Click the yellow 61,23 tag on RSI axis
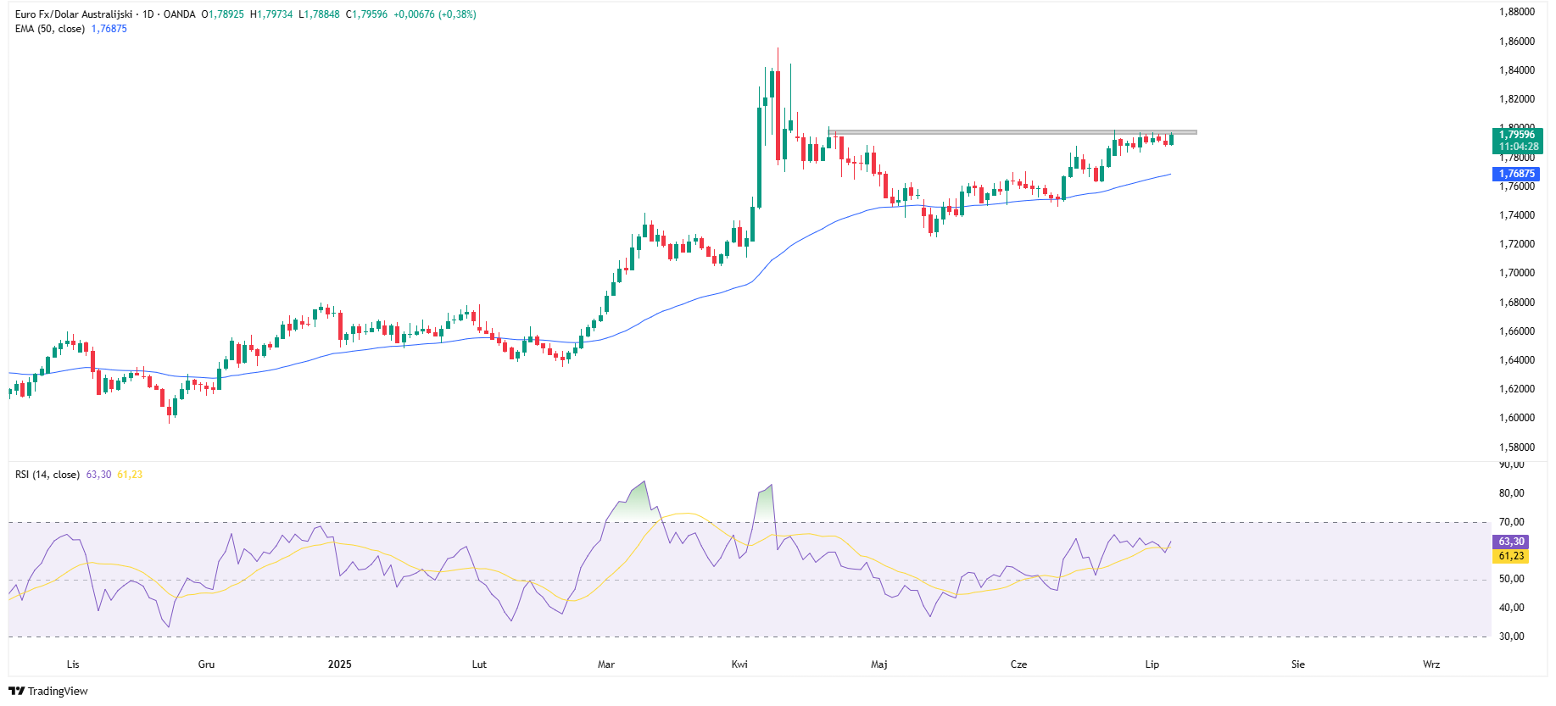This screenshot has width=1556, height=706. [x=1511, y=556]
